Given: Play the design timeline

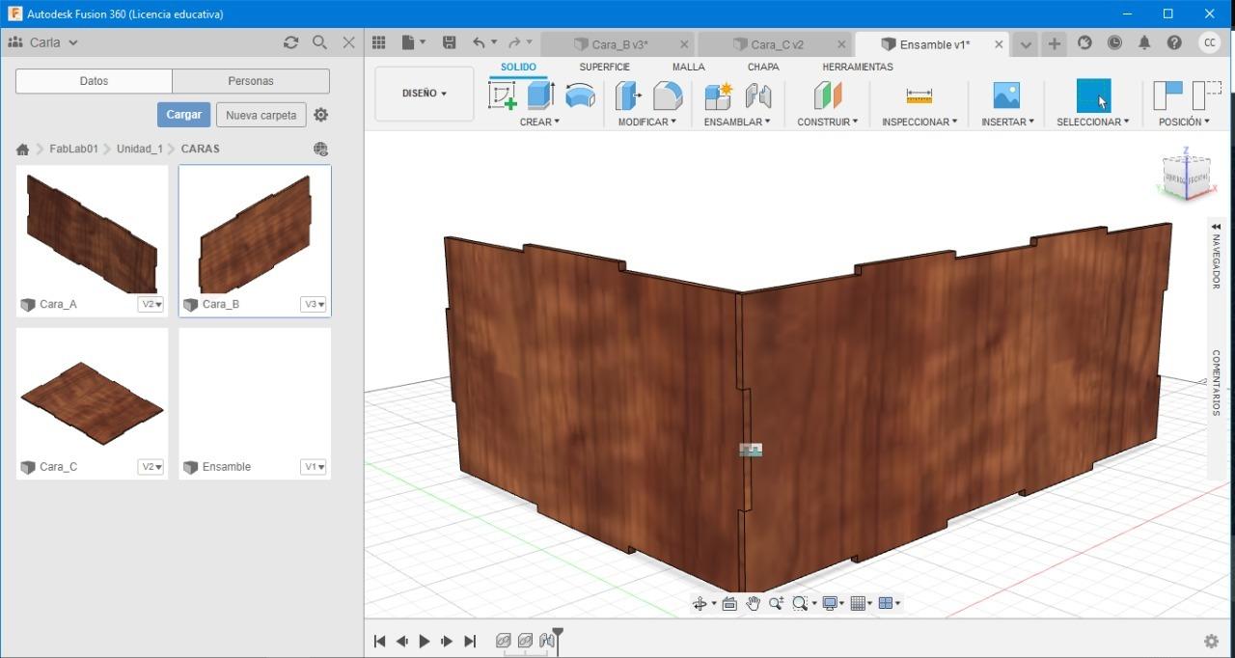Looking at the screenshot, I should pyautogui.click(x=425, y=642).
